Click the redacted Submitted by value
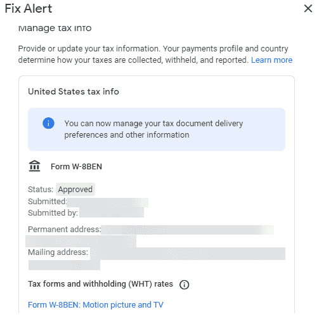The height and width of the screenshot is (319, 319). (112, 212)
